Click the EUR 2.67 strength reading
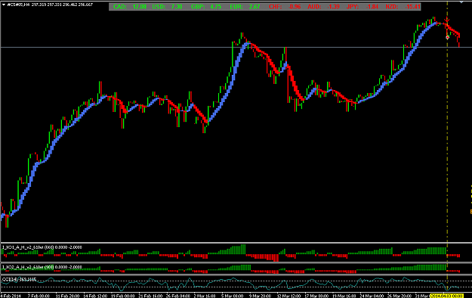The width and height of the screenshot is (472, 298). [245, 7]
